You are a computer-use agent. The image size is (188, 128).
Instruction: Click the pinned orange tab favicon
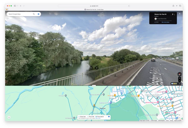coord(7,9)
